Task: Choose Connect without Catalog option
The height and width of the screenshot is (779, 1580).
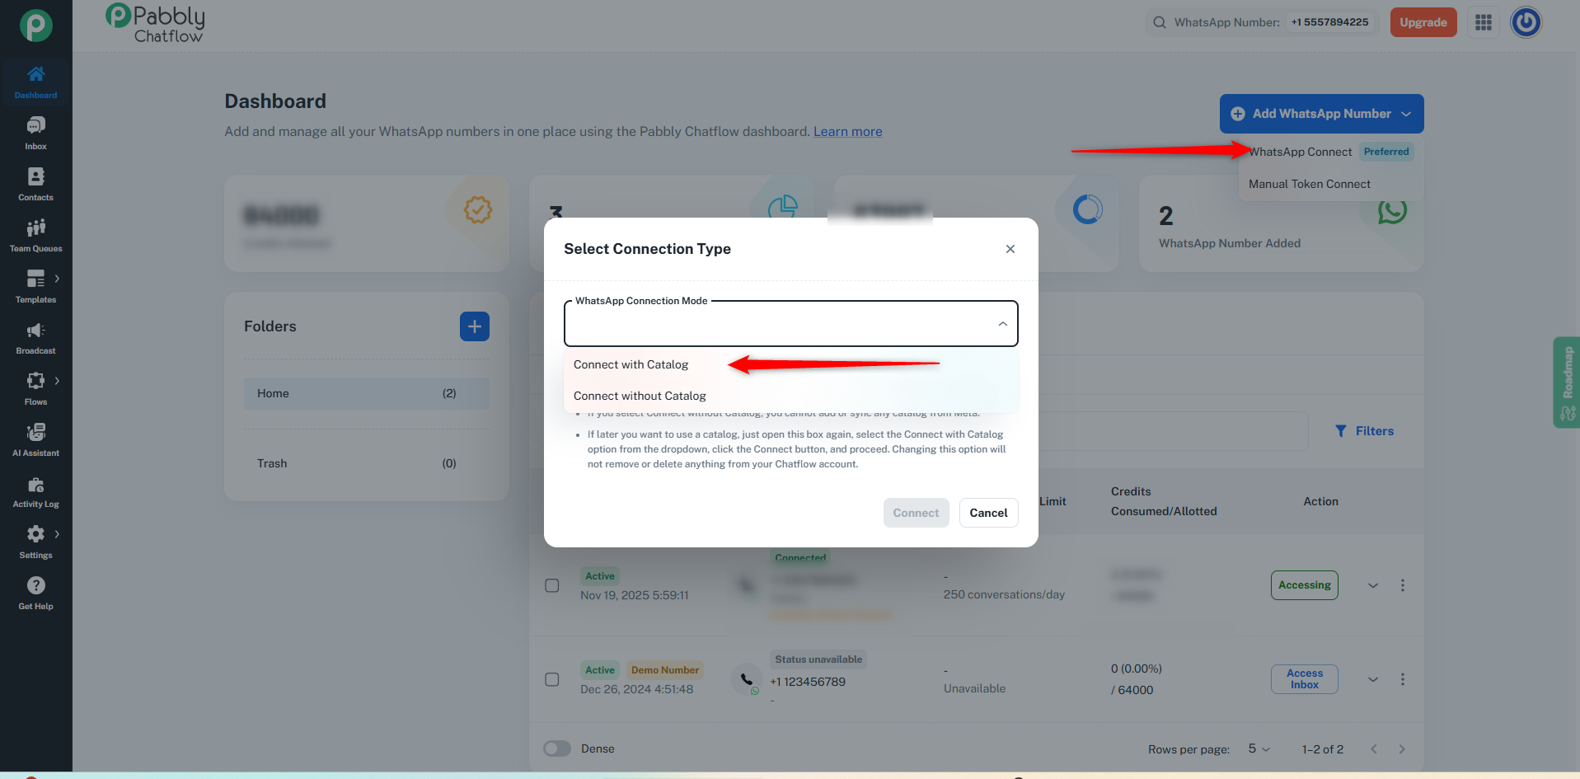Action: [791, 396]
